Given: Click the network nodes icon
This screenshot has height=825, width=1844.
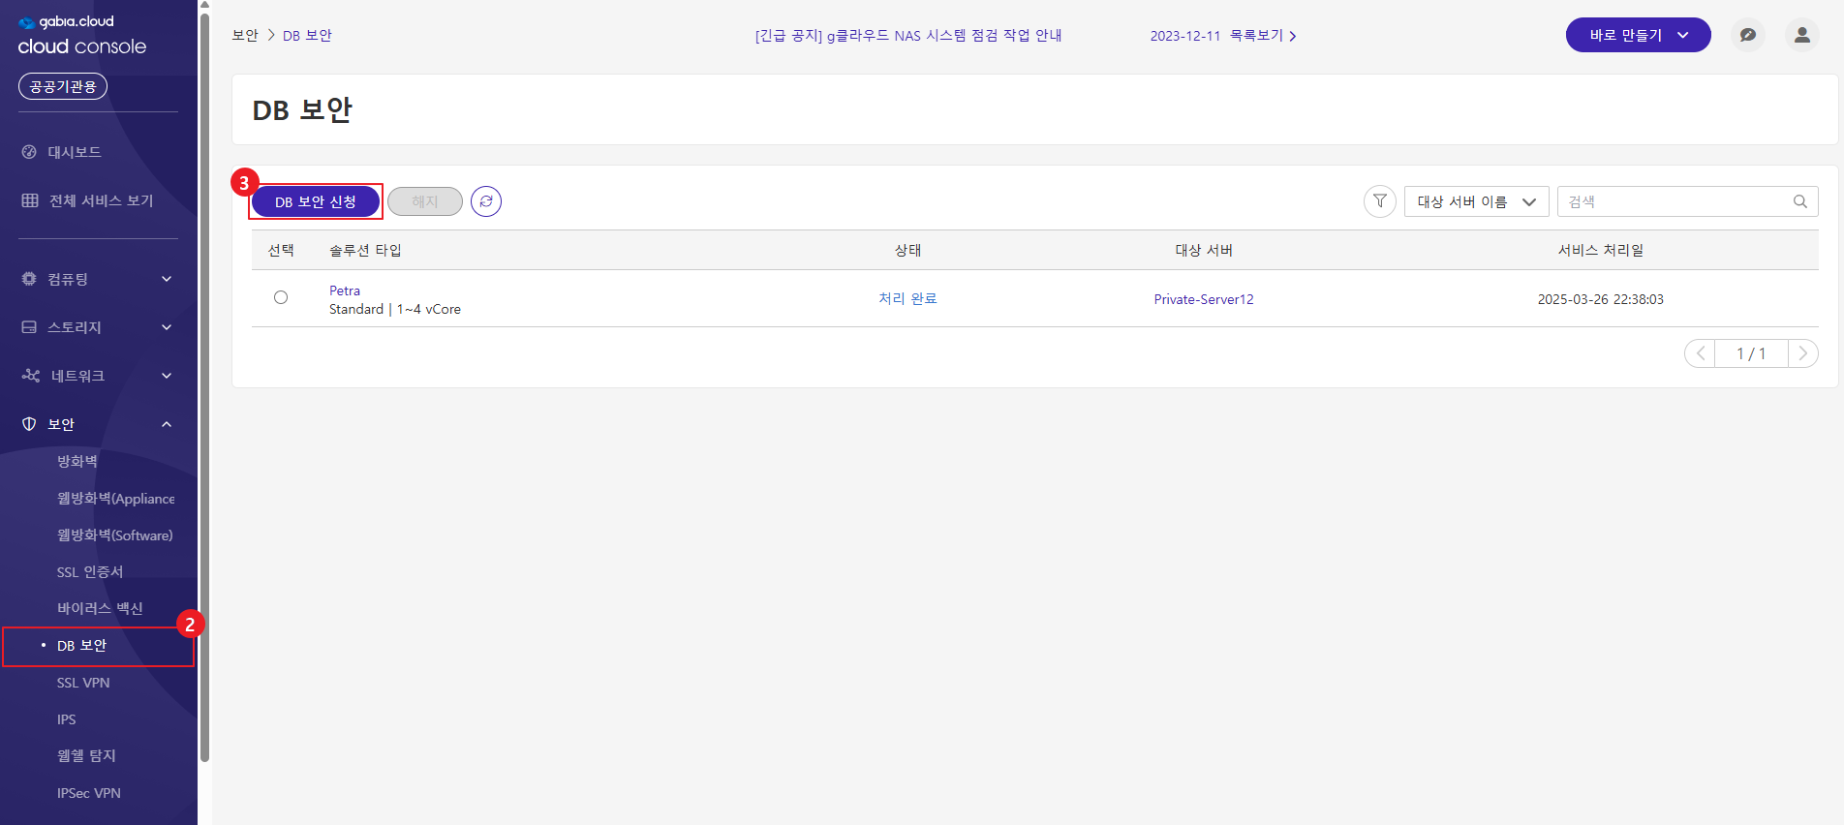Looking at the screenshot, I should [31, 376].
